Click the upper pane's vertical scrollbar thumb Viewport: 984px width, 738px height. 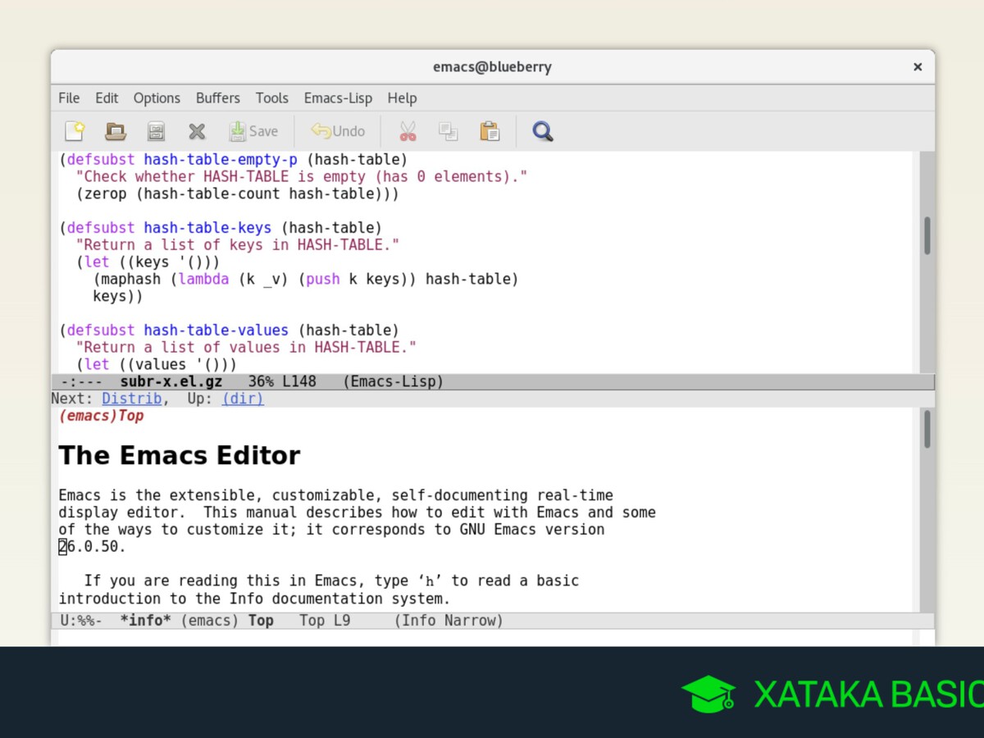927,235
